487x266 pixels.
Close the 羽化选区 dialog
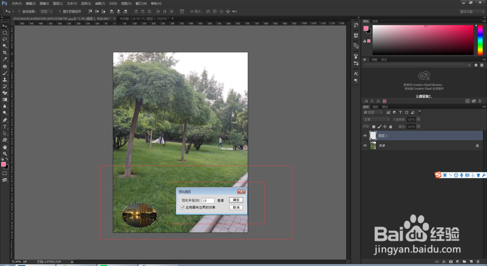(x=241, y=192)
